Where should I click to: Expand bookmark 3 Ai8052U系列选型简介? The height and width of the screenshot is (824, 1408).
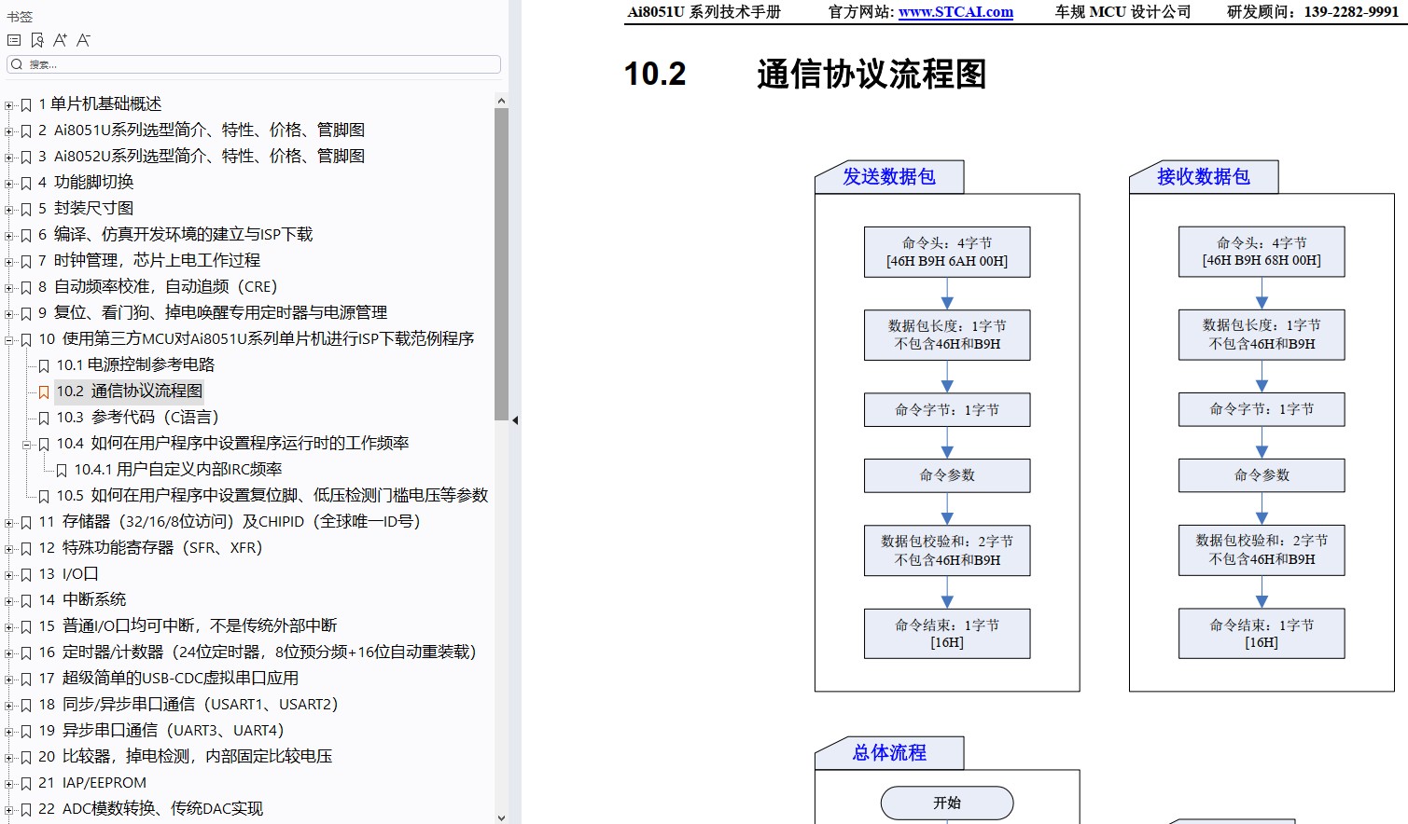[9, 158]
